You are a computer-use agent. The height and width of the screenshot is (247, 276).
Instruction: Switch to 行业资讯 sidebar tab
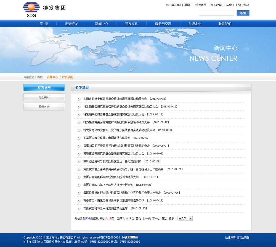point(44,97)
